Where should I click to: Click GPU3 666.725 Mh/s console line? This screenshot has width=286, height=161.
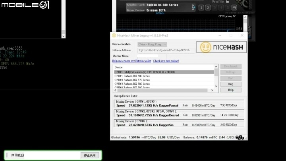point(17,64)
